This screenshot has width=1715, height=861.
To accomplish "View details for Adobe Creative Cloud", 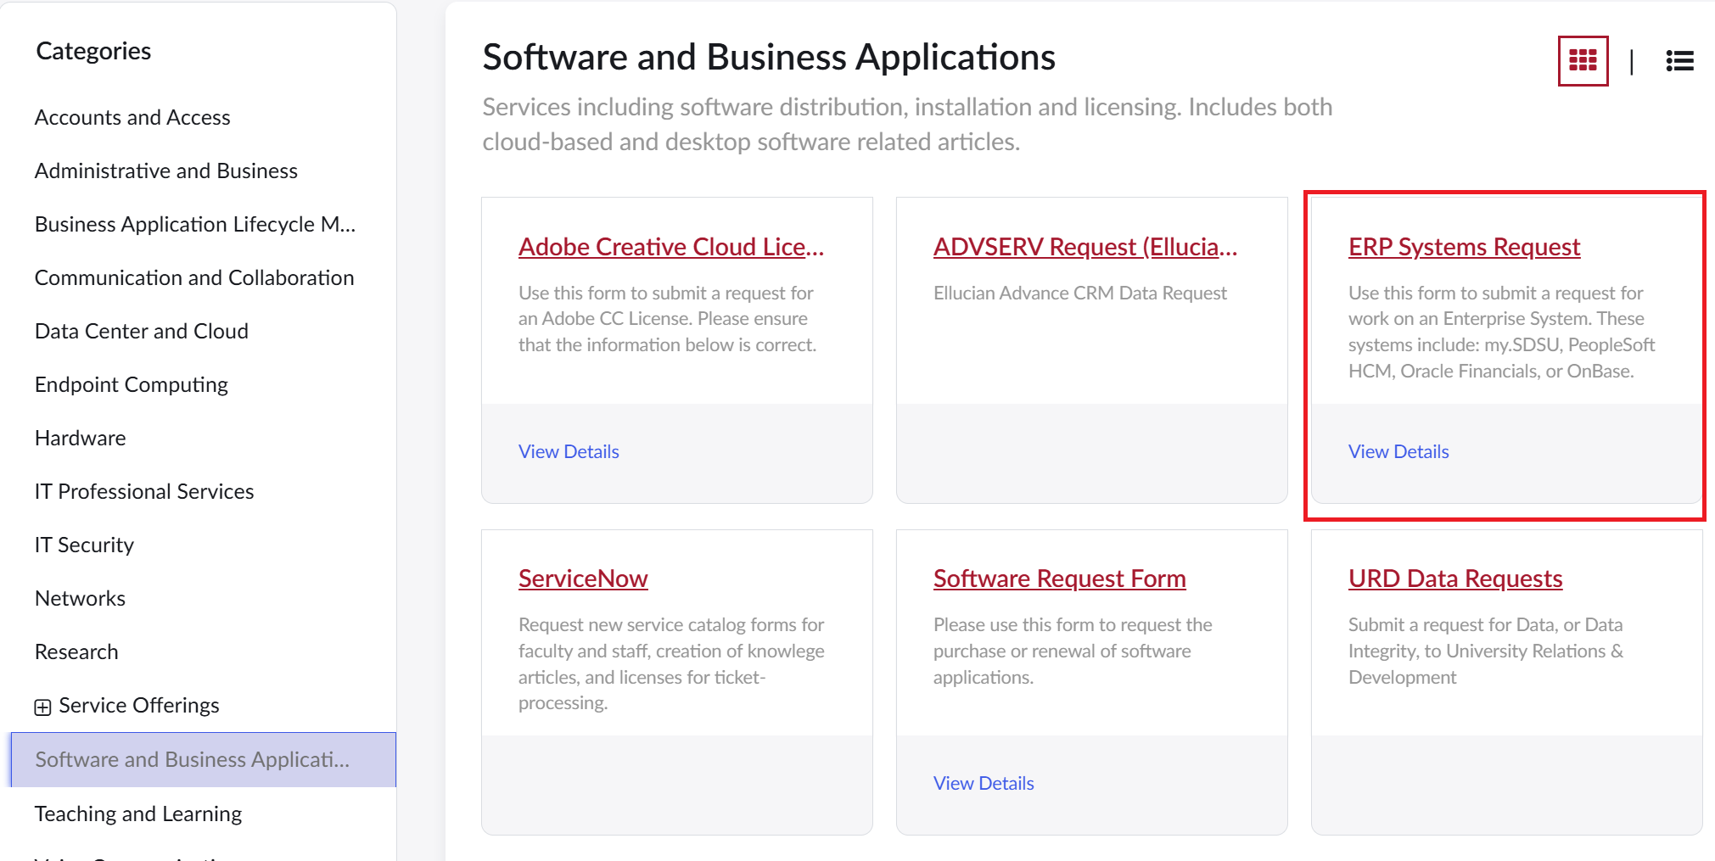I will (569, 451).
